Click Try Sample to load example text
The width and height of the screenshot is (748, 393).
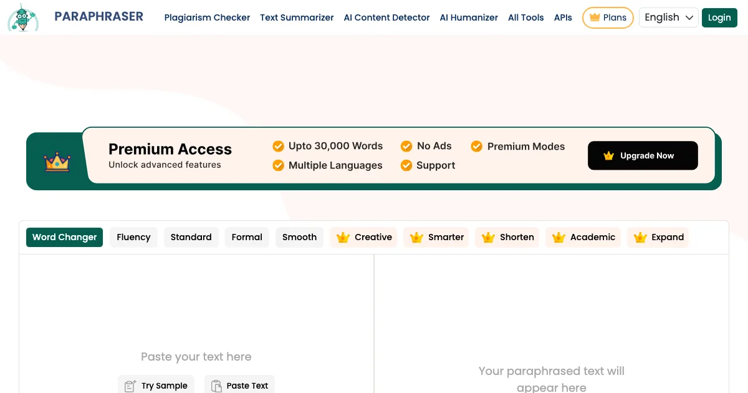point(156,386)
